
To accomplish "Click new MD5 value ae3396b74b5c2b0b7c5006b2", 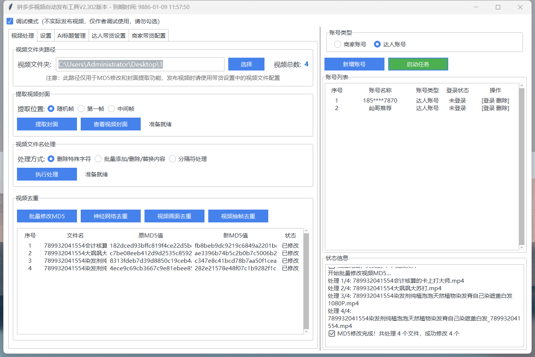I will pos(236,253).
